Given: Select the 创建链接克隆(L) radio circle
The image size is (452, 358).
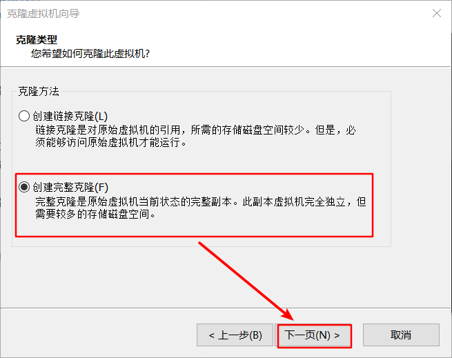Looking at the screenshot, I should point(24,116).
